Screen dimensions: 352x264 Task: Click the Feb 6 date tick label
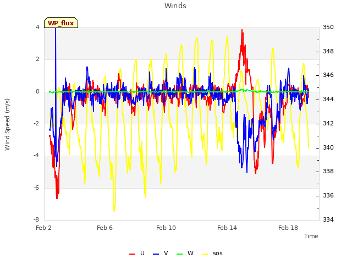click(x=105, y=228)
